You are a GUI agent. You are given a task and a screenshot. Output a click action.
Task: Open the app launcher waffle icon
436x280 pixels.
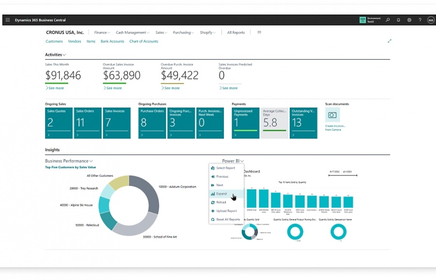pos(7,19)
